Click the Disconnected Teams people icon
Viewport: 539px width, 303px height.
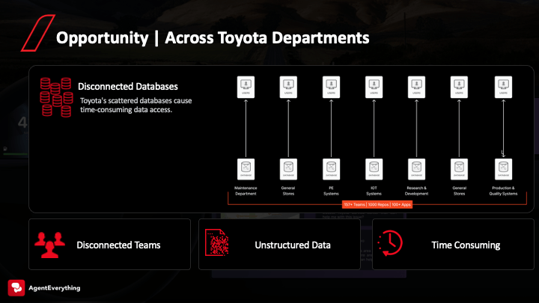[50, 245]
